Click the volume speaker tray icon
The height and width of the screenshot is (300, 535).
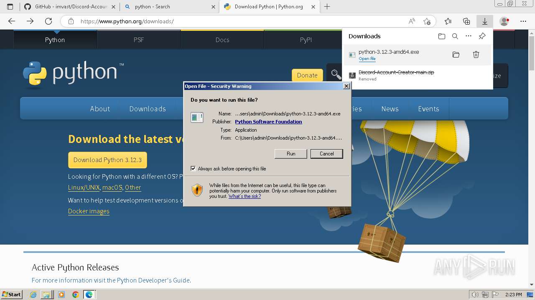pos(475,295)
